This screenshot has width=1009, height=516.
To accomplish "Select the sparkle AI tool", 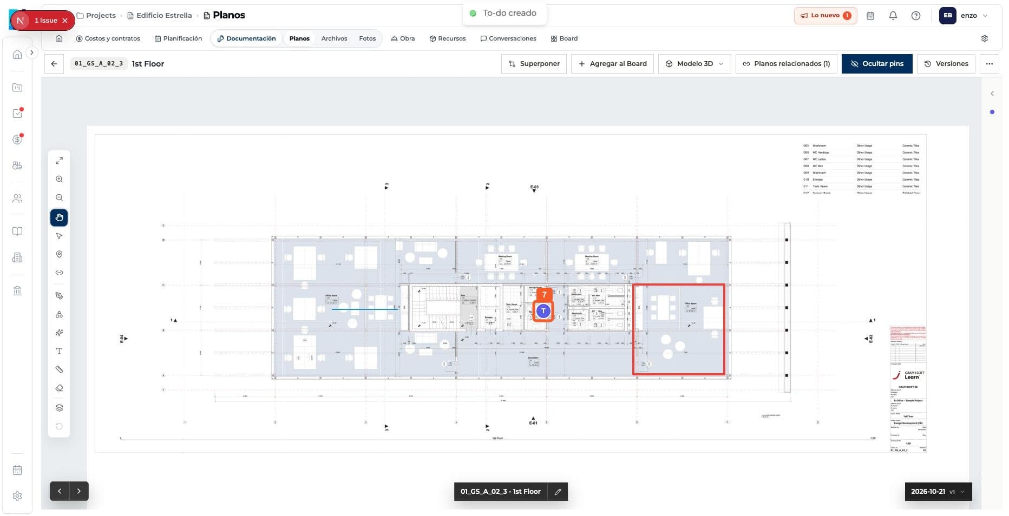I will 59,333.
